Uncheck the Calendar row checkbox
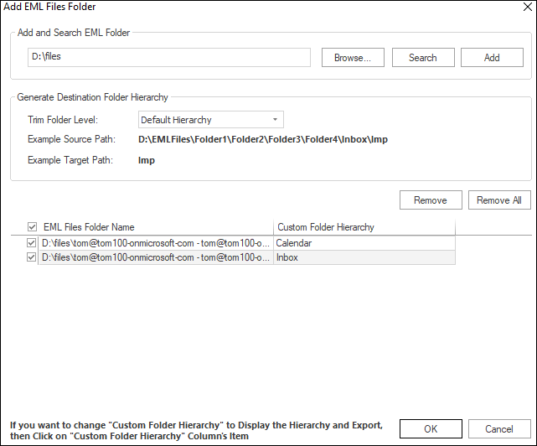This screenshot has height=446, width=537. point(32,243)
